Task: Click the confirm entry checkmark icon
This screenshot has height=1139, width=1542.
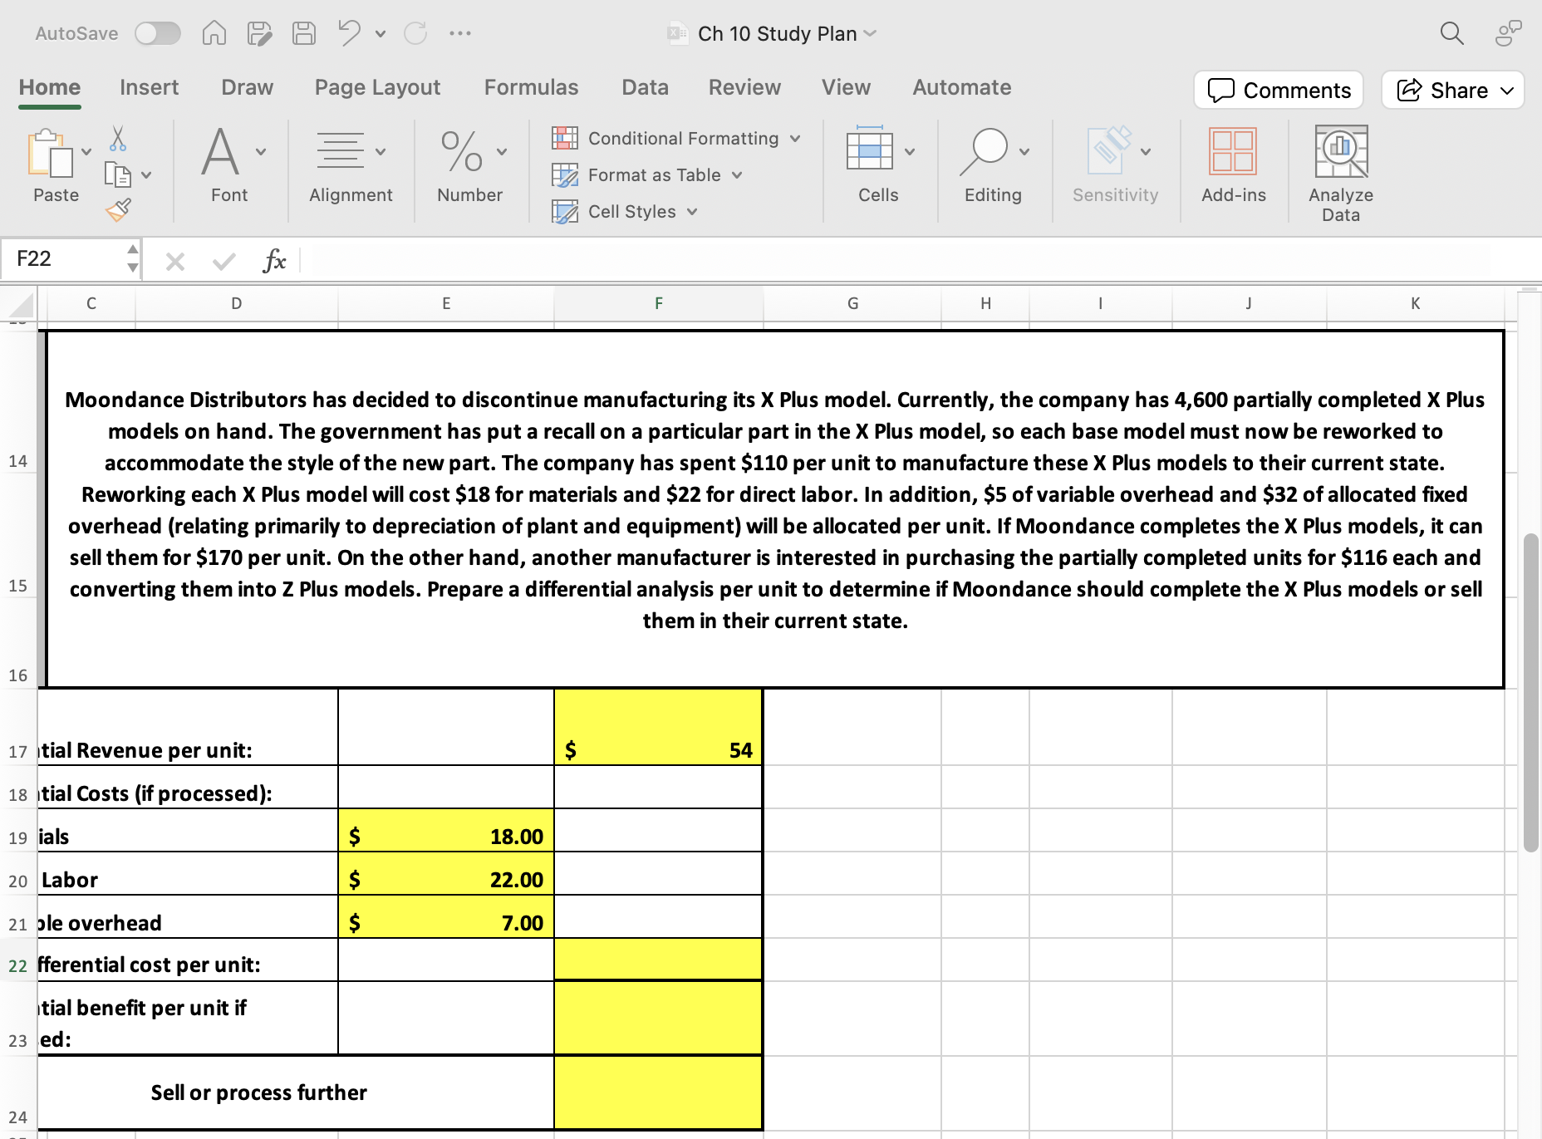Action: [x=224, y=262]
